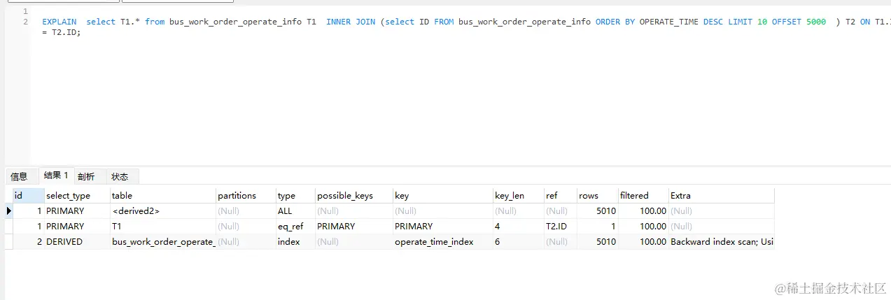
Task: Select the <derived2> table cell
Action: coord(163,210)
